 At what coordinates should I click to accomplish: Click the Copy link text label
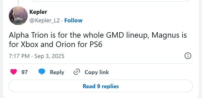tap(97, 72)
